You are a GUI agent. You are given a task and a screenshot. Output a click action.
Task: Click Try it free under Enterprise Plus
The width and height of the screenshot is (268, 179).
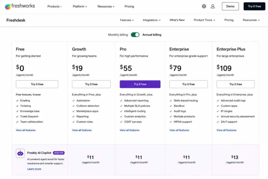coord(236,84)
